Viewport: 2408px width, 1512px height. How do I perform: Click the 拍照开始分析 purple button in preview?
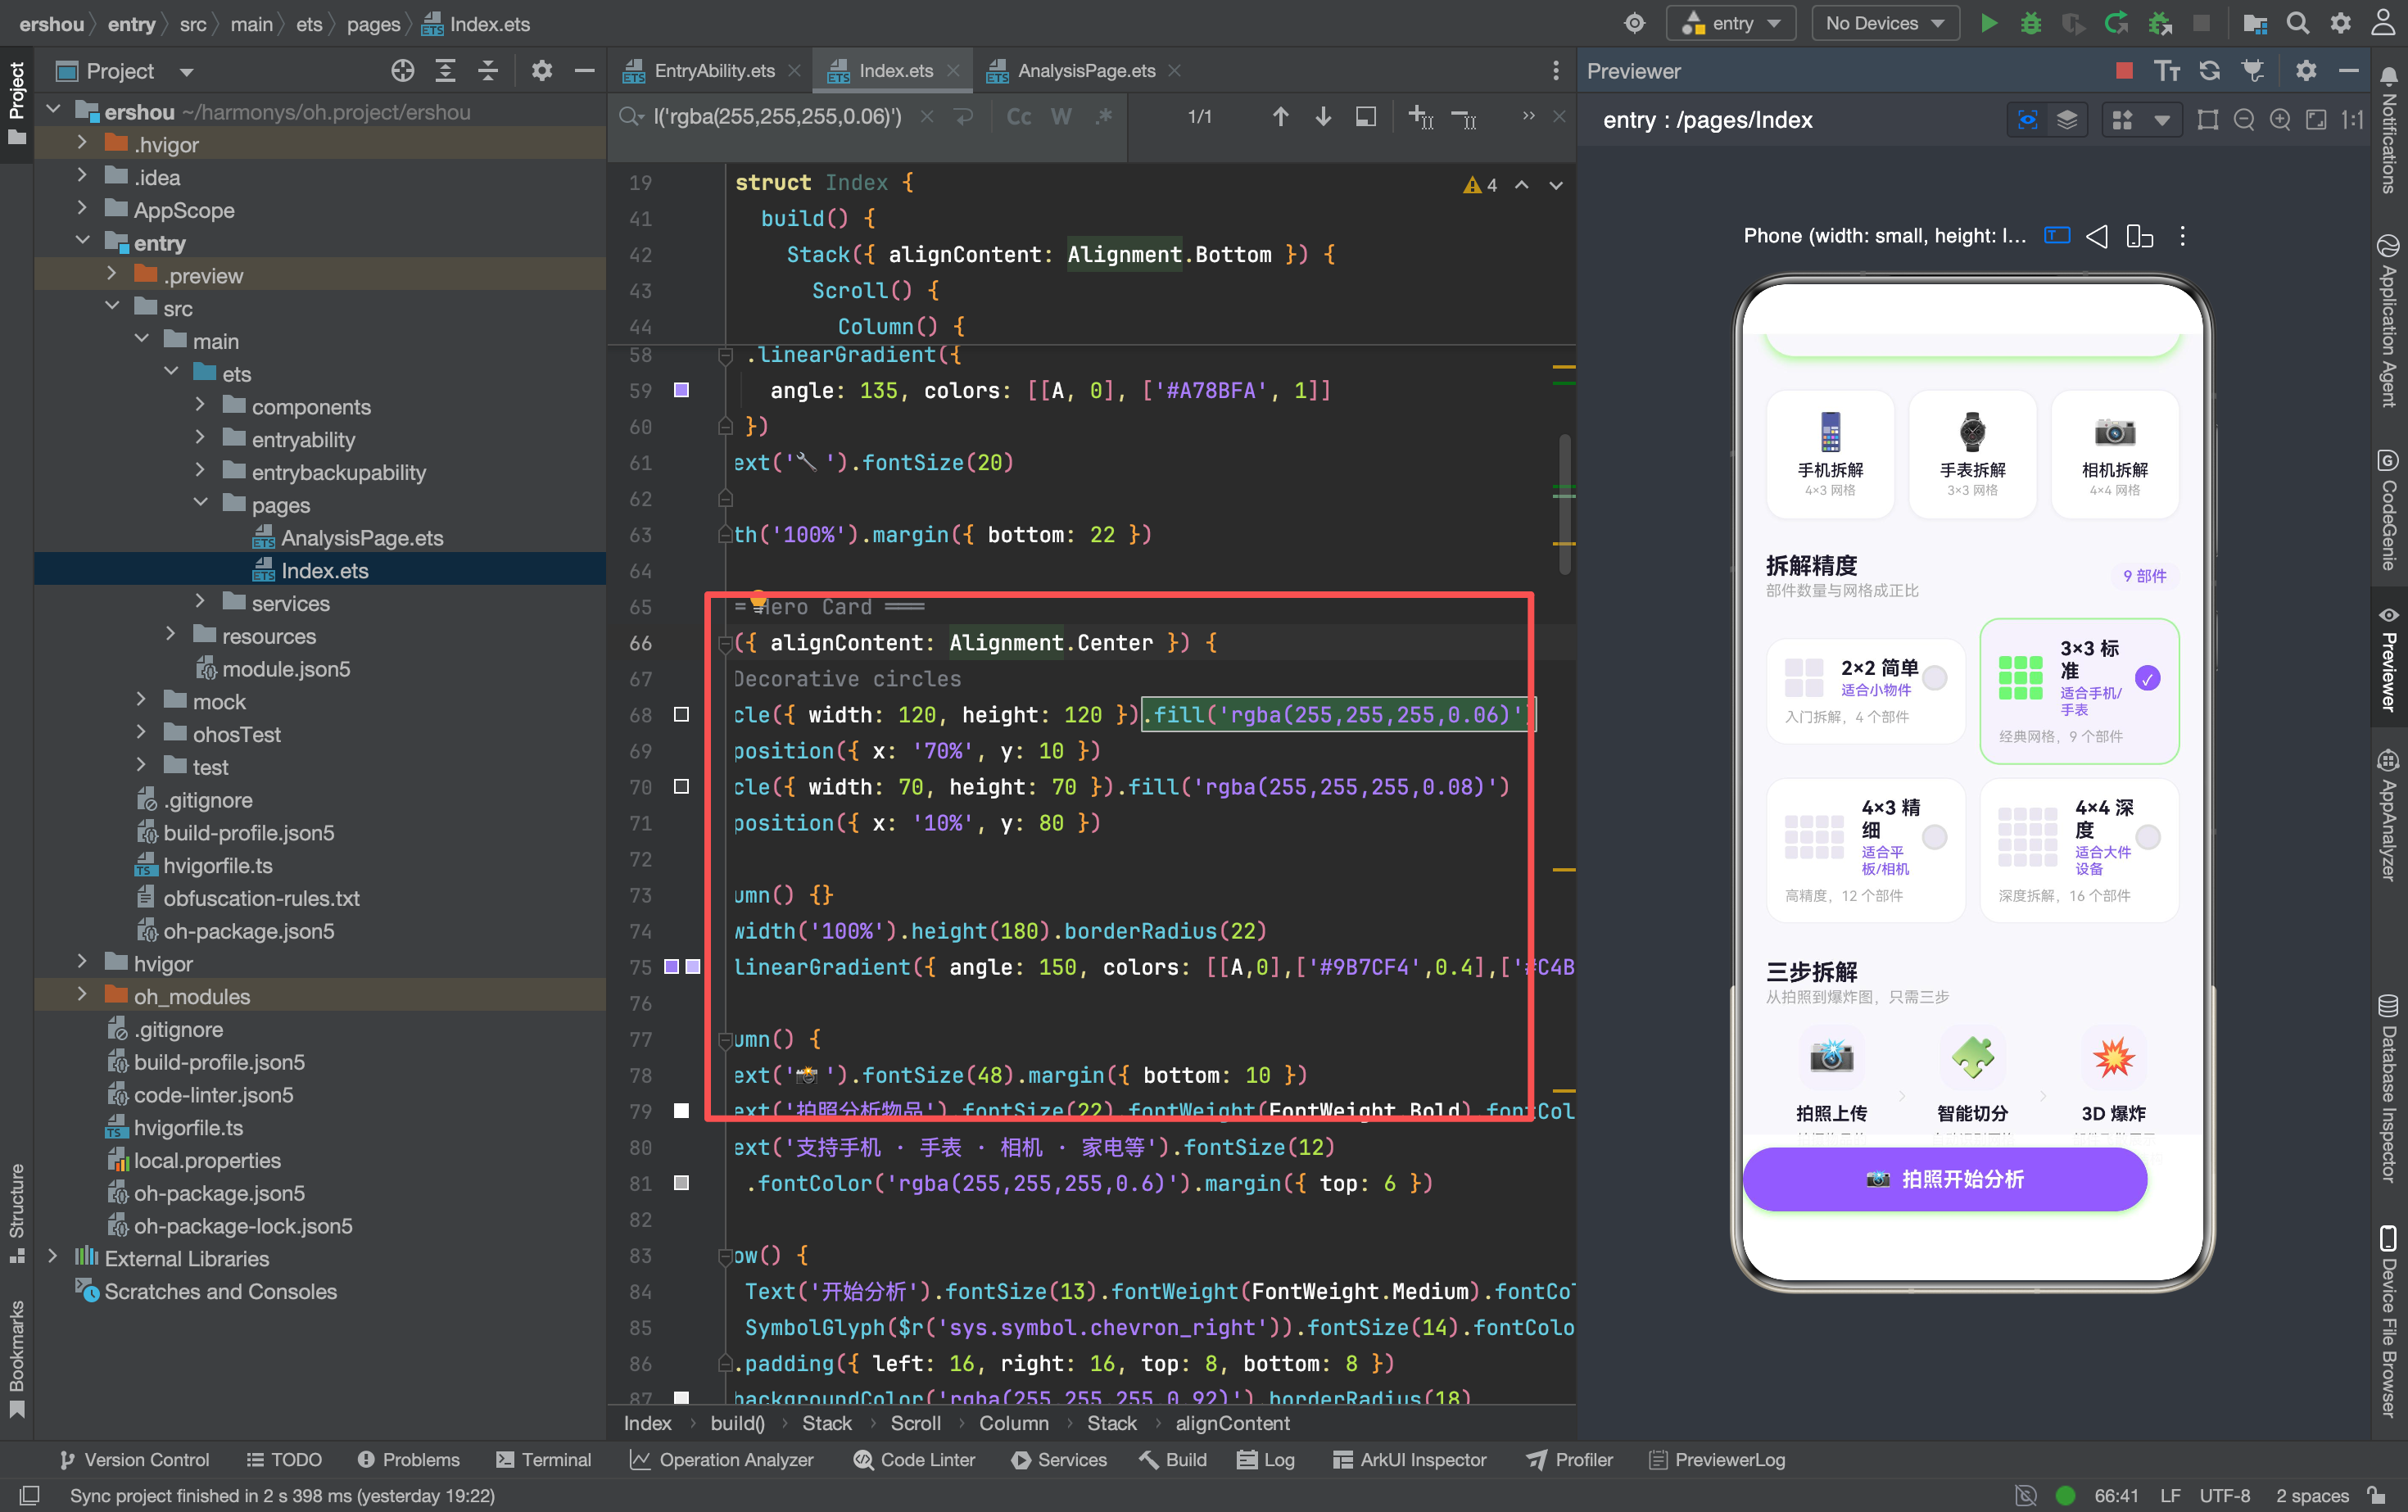(1945, 1179)
